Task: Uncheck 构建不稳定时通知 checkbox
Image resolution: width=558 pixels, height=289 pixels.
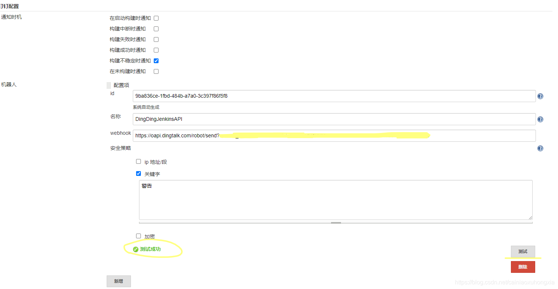Action: pyautogui.click(x=156, y=61)
